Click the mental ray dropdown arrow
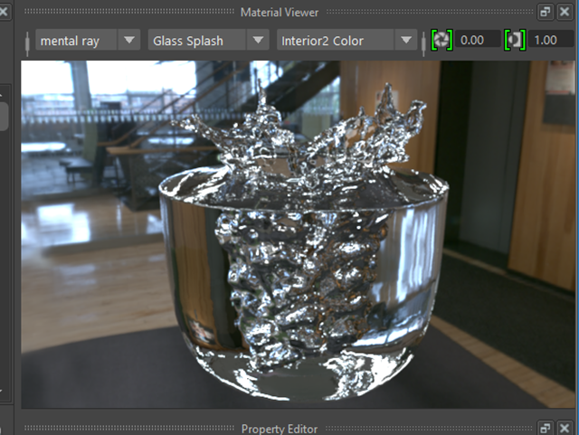This screenshot has height=435, width=579. click(x=129, y=40)
